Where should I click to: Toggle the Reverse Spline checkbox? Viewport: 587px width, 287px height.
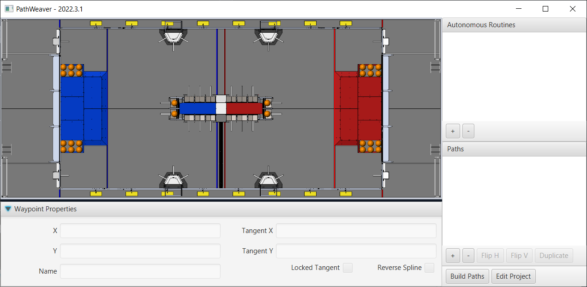click(x=430, y=268)
